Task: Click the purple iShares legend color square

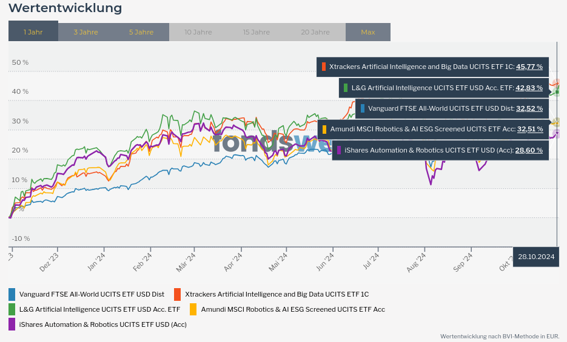Action: pyautogui.click(x=12, y=324)
